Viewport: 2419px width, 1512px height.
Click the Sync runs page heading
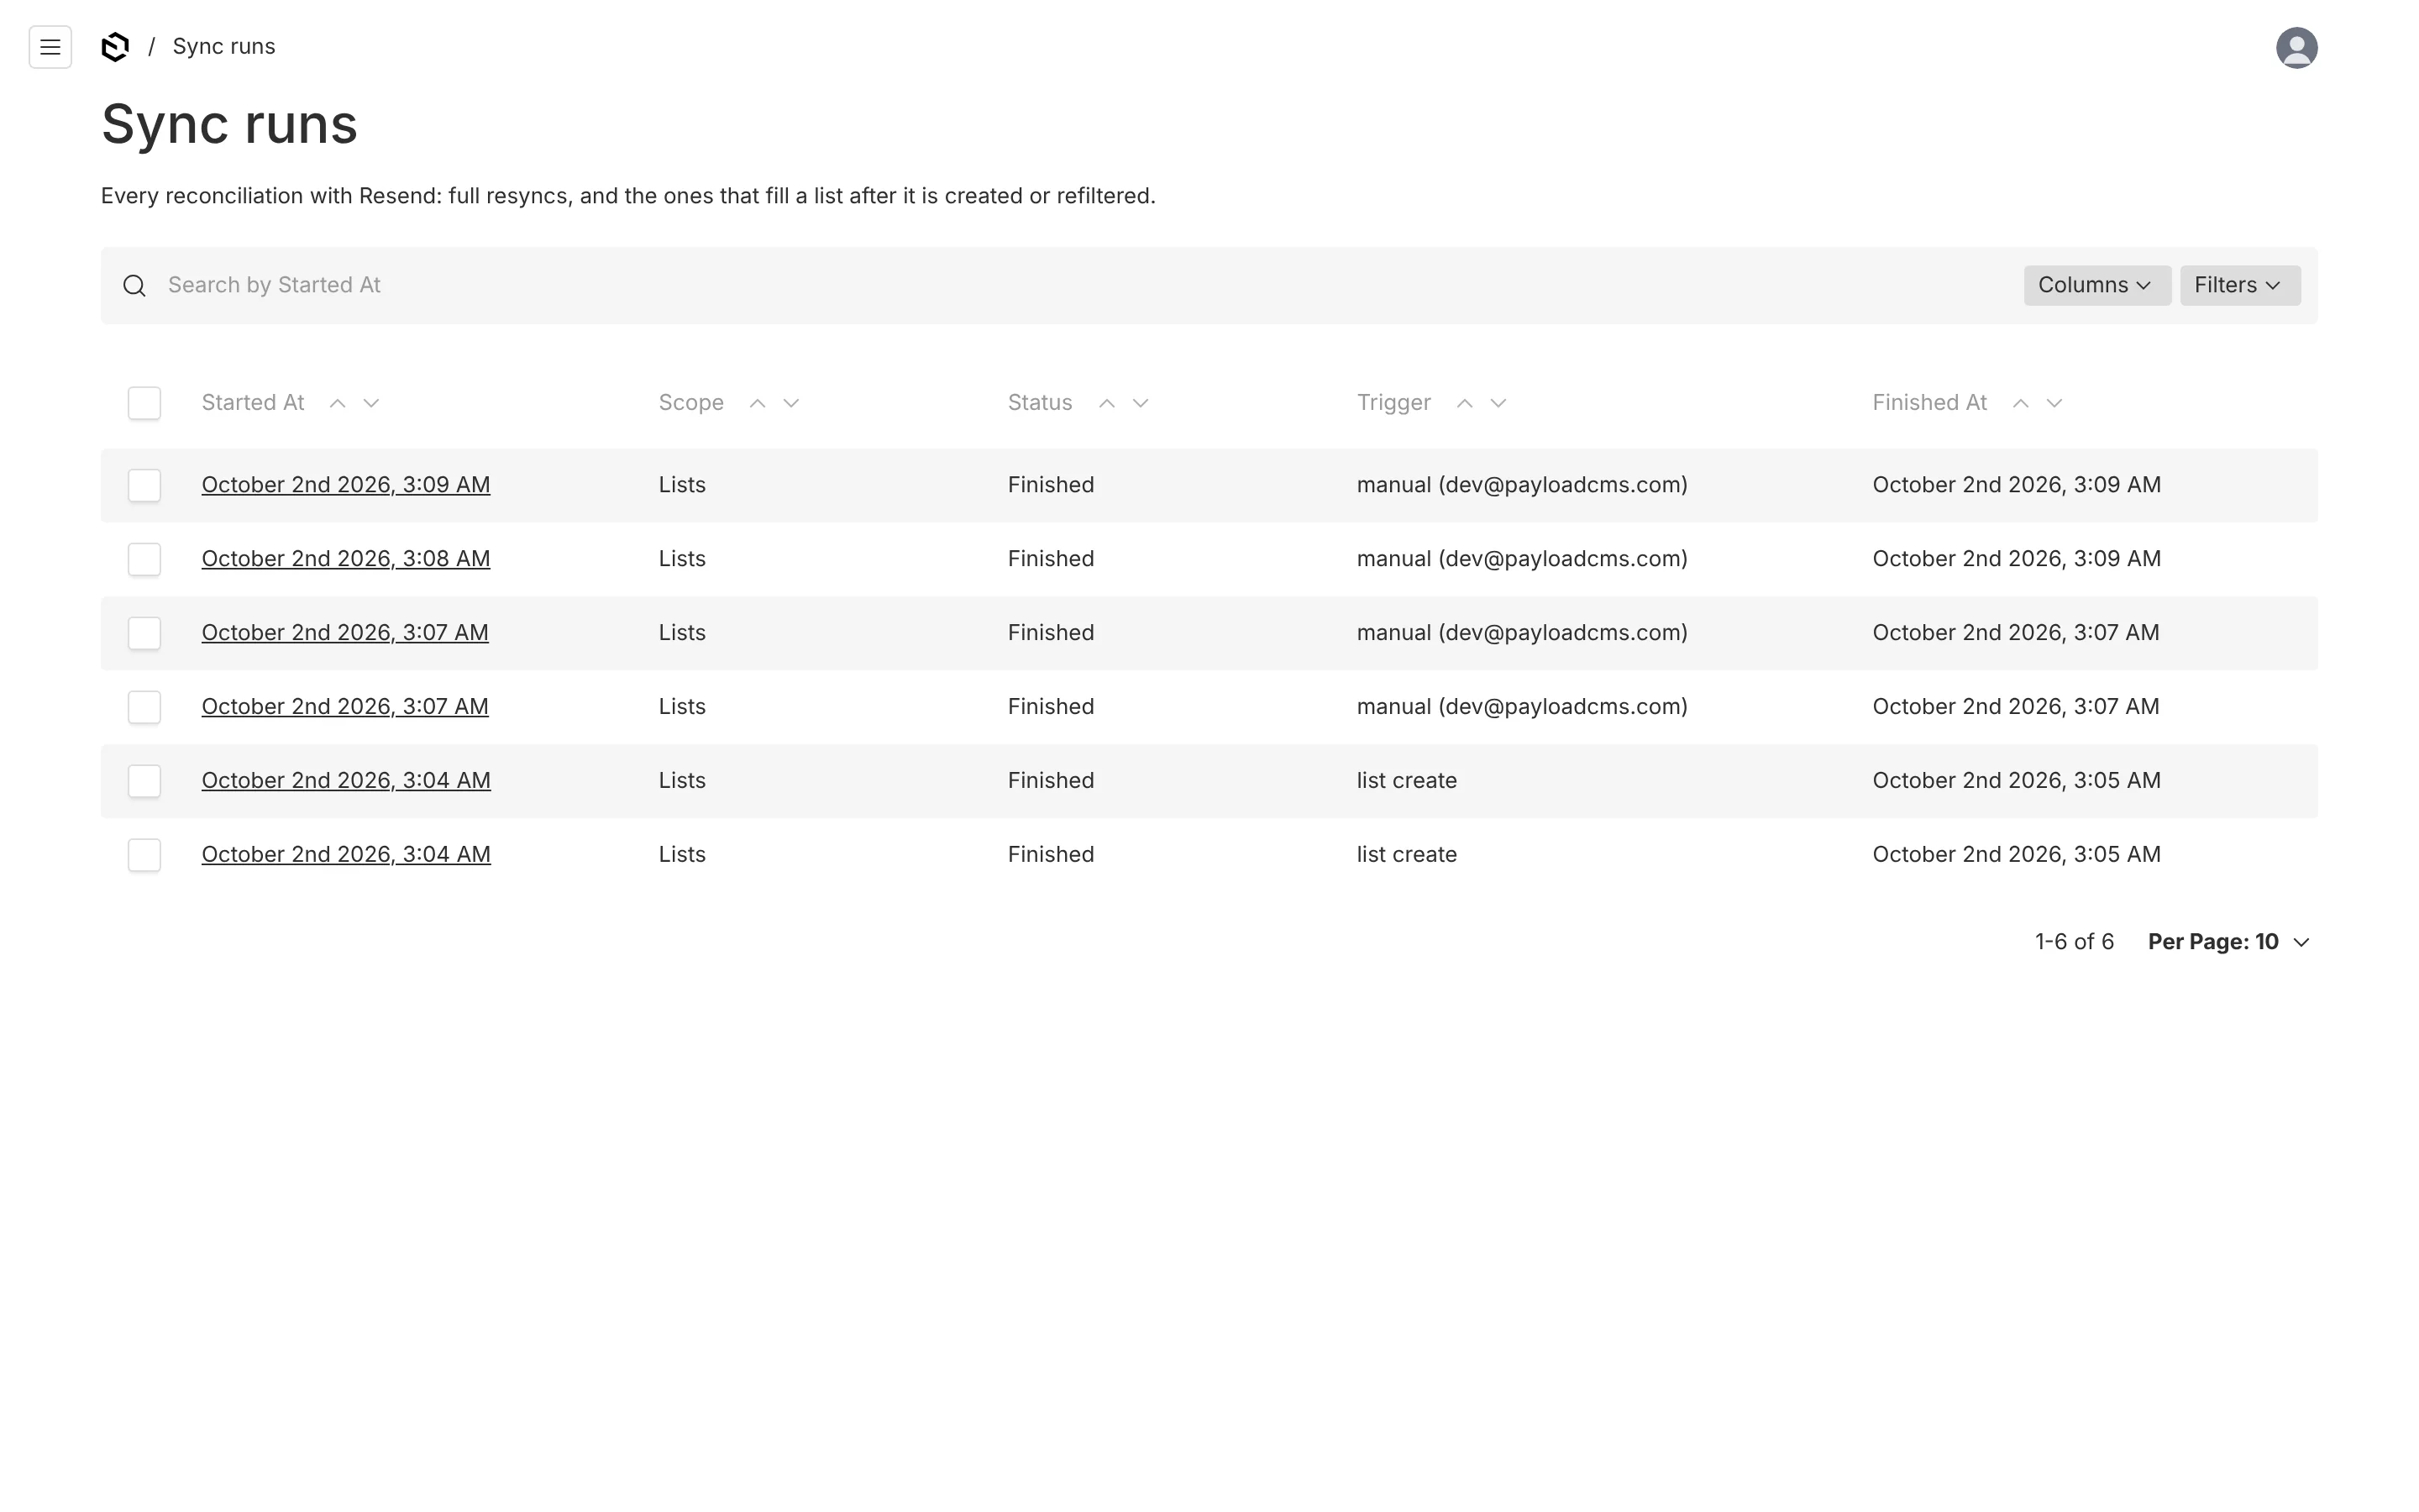click(229, 125)
